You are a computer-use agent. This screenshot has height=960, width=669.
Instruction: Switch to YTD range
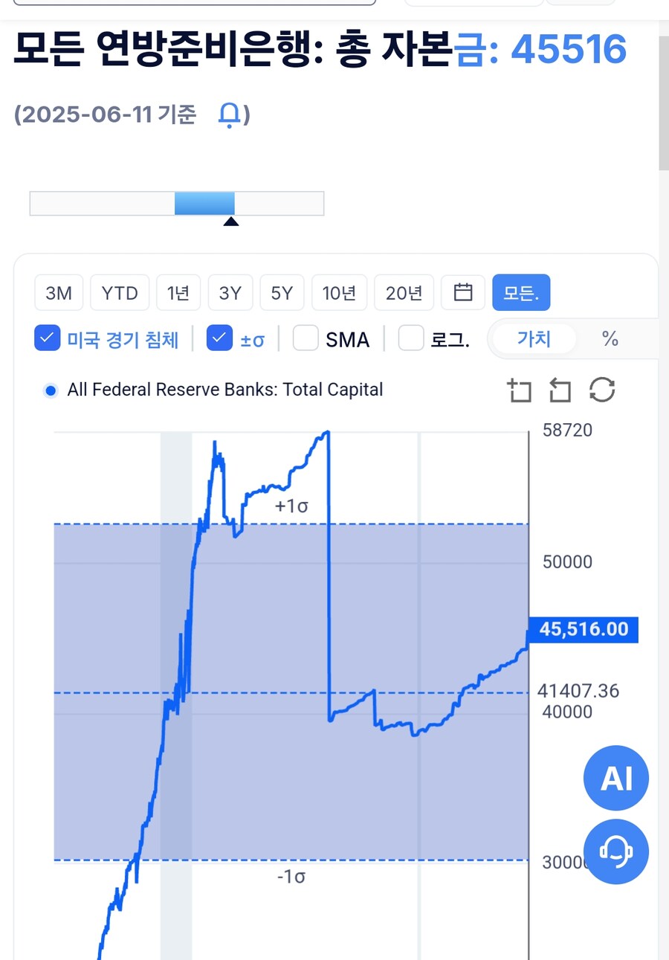120,293
